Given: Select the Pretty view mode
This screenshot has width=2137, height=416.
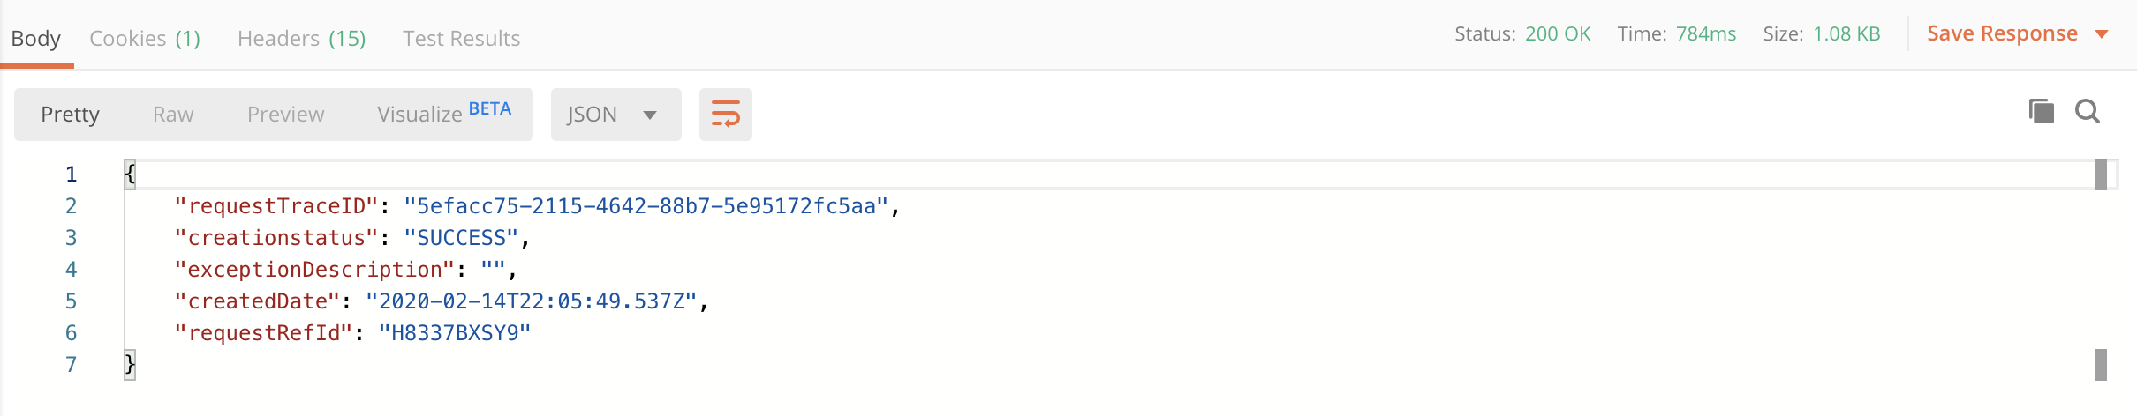Looking at the screenshot, I should click(x=70, y=115).
